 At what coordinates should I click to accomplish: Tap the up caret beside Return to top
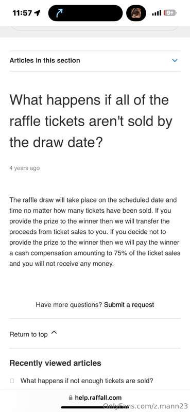tap(54, 333)
